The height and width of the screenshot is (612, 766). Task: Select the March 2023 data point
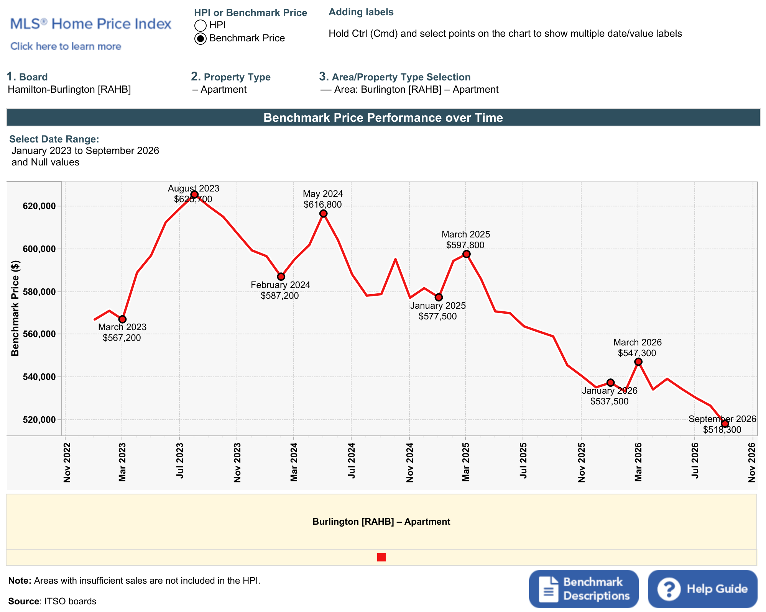122,319
